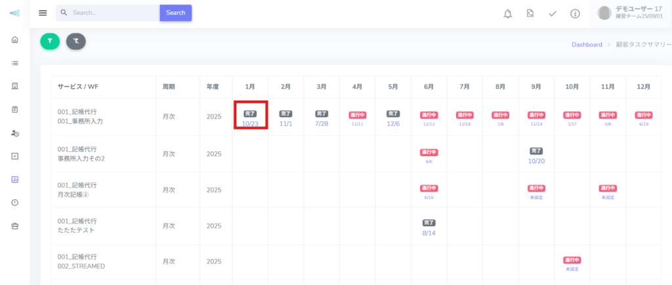Select the chart report sidebar icon
Screen dimensions: 672x285
[14, 180]
